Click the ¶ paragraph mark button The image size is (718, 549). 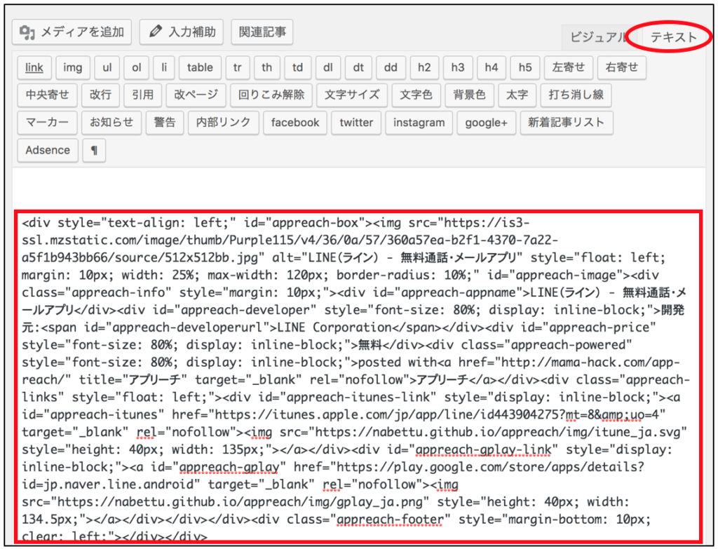coord(95,150)
